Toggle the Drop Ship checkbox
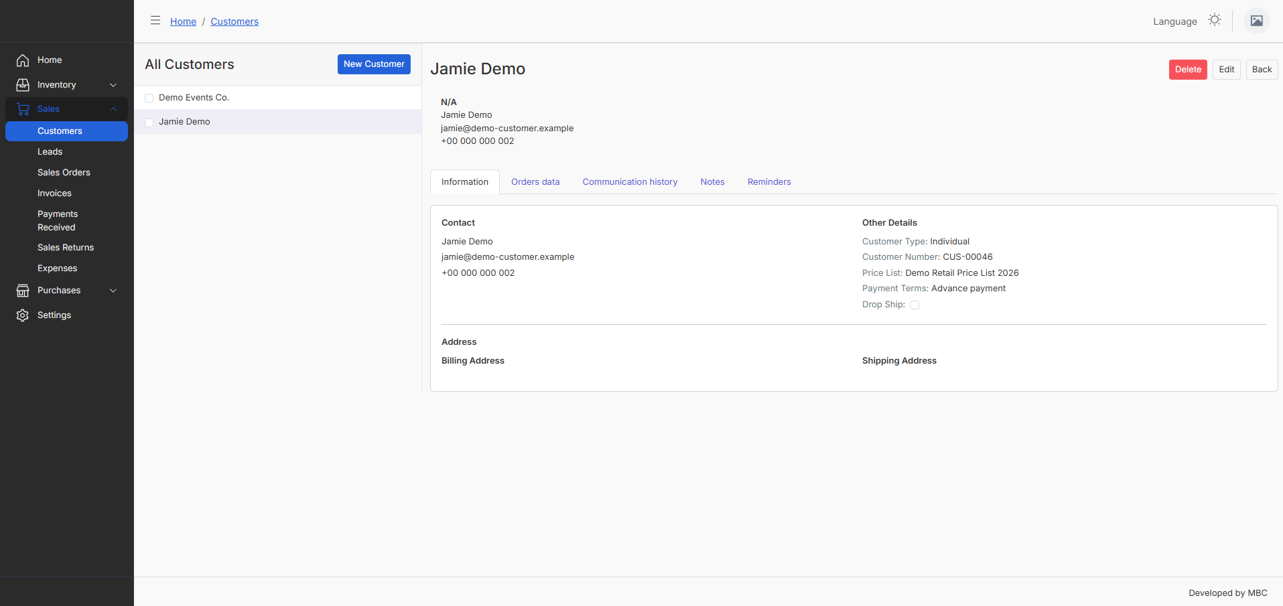 click(x=915, y=305)
